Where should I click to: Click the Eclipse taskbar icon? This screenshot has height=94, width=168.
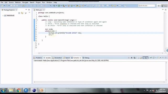pyautogui.click(x=34, y=90)
